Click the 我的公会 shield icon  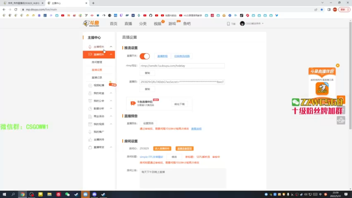click(x=90, y=101)
